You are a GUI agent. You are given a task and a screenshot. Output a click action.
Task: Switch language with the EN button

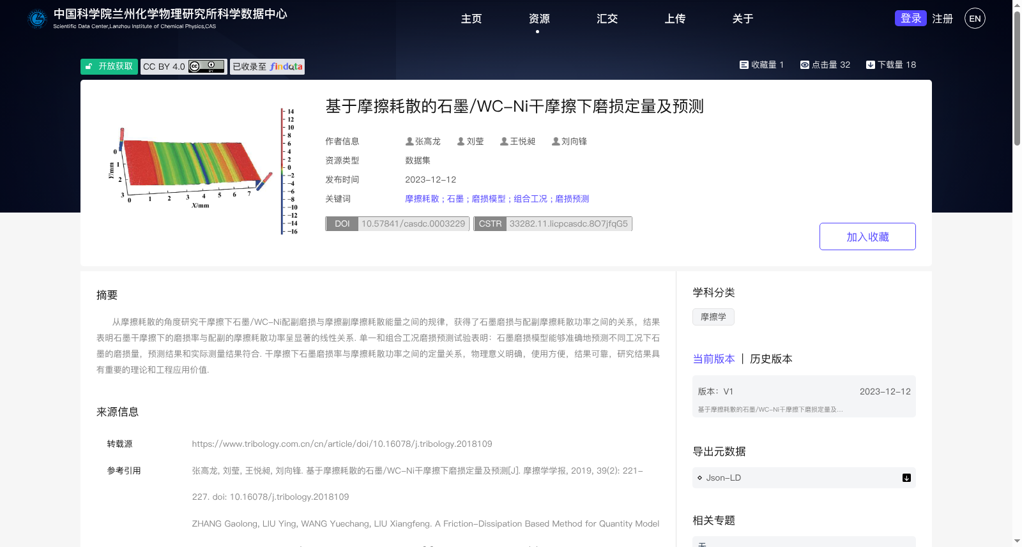click(x=975, y=19)
